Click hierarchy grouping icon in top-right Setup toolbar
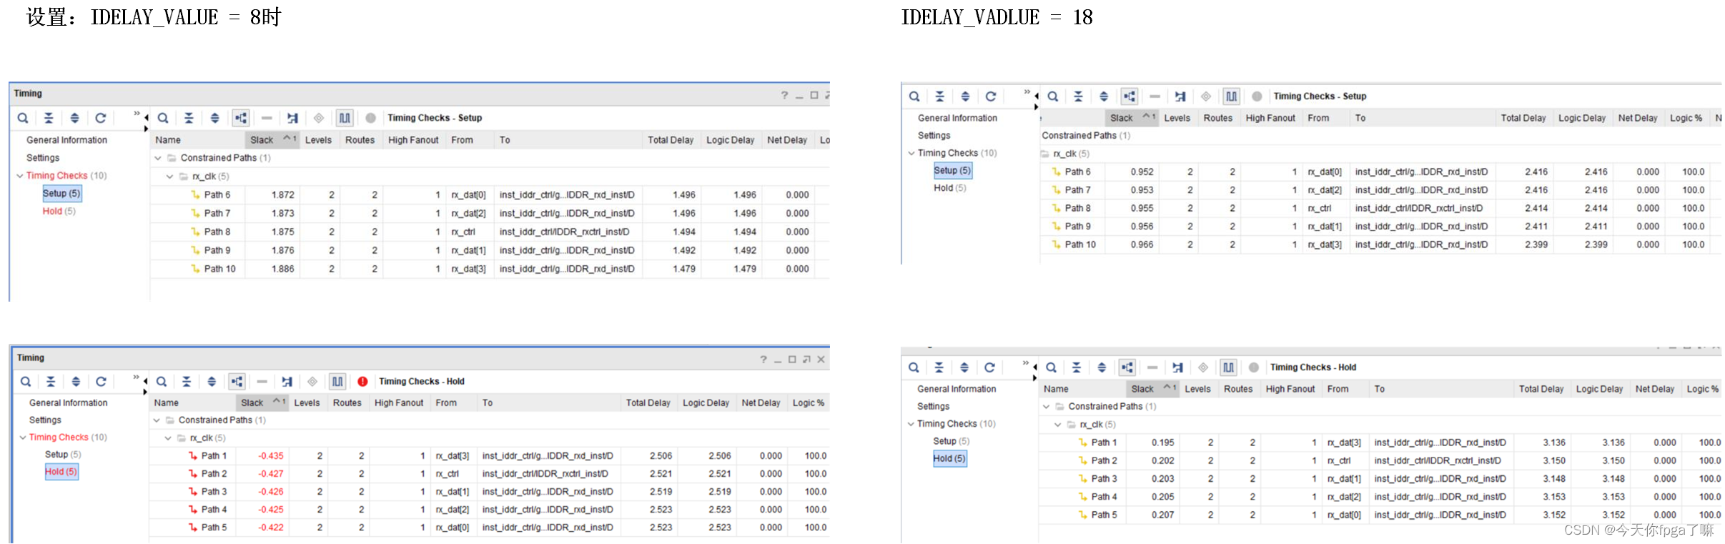The height and width of the screenshot is (544, 1725). point(1130,97)
